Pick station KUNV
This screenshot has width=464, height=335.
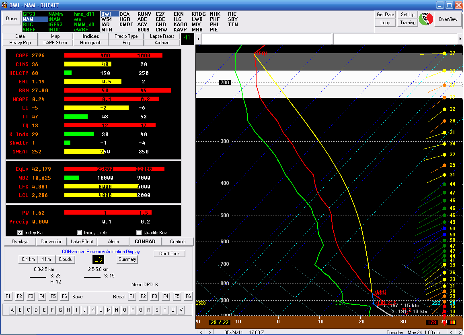pos(144,14)
